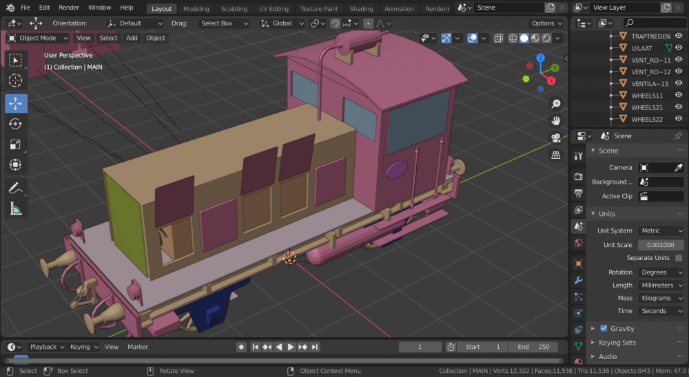
Task: Choose the Scale tool
Action: 16,144
